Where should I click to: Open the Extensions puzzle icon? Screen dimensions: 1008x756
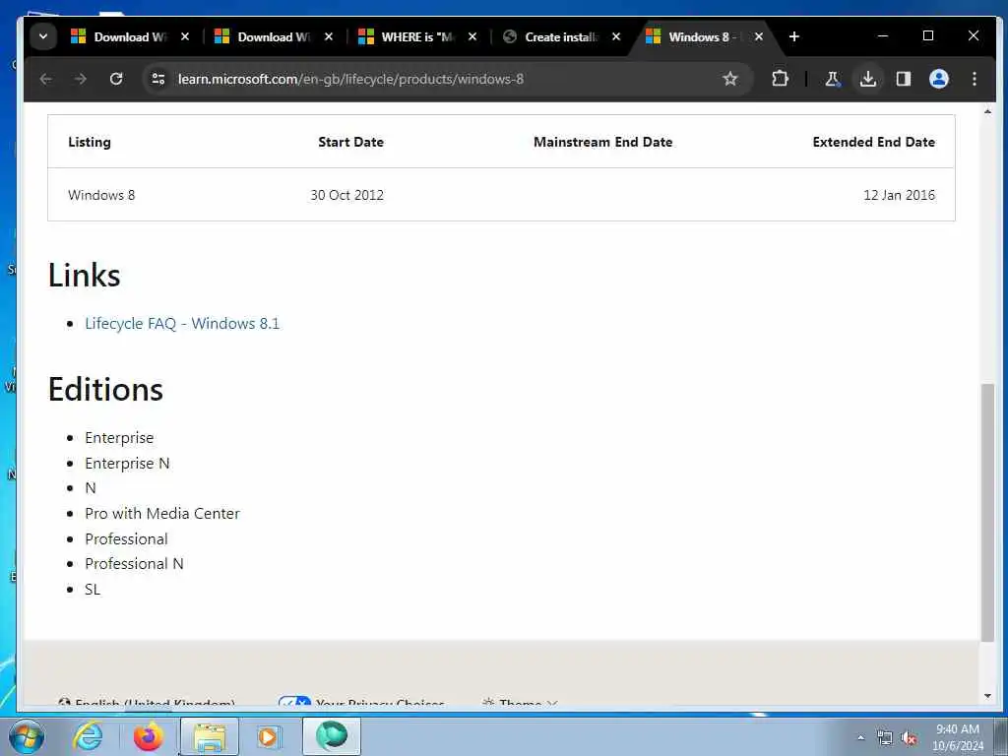coord(780,79)
